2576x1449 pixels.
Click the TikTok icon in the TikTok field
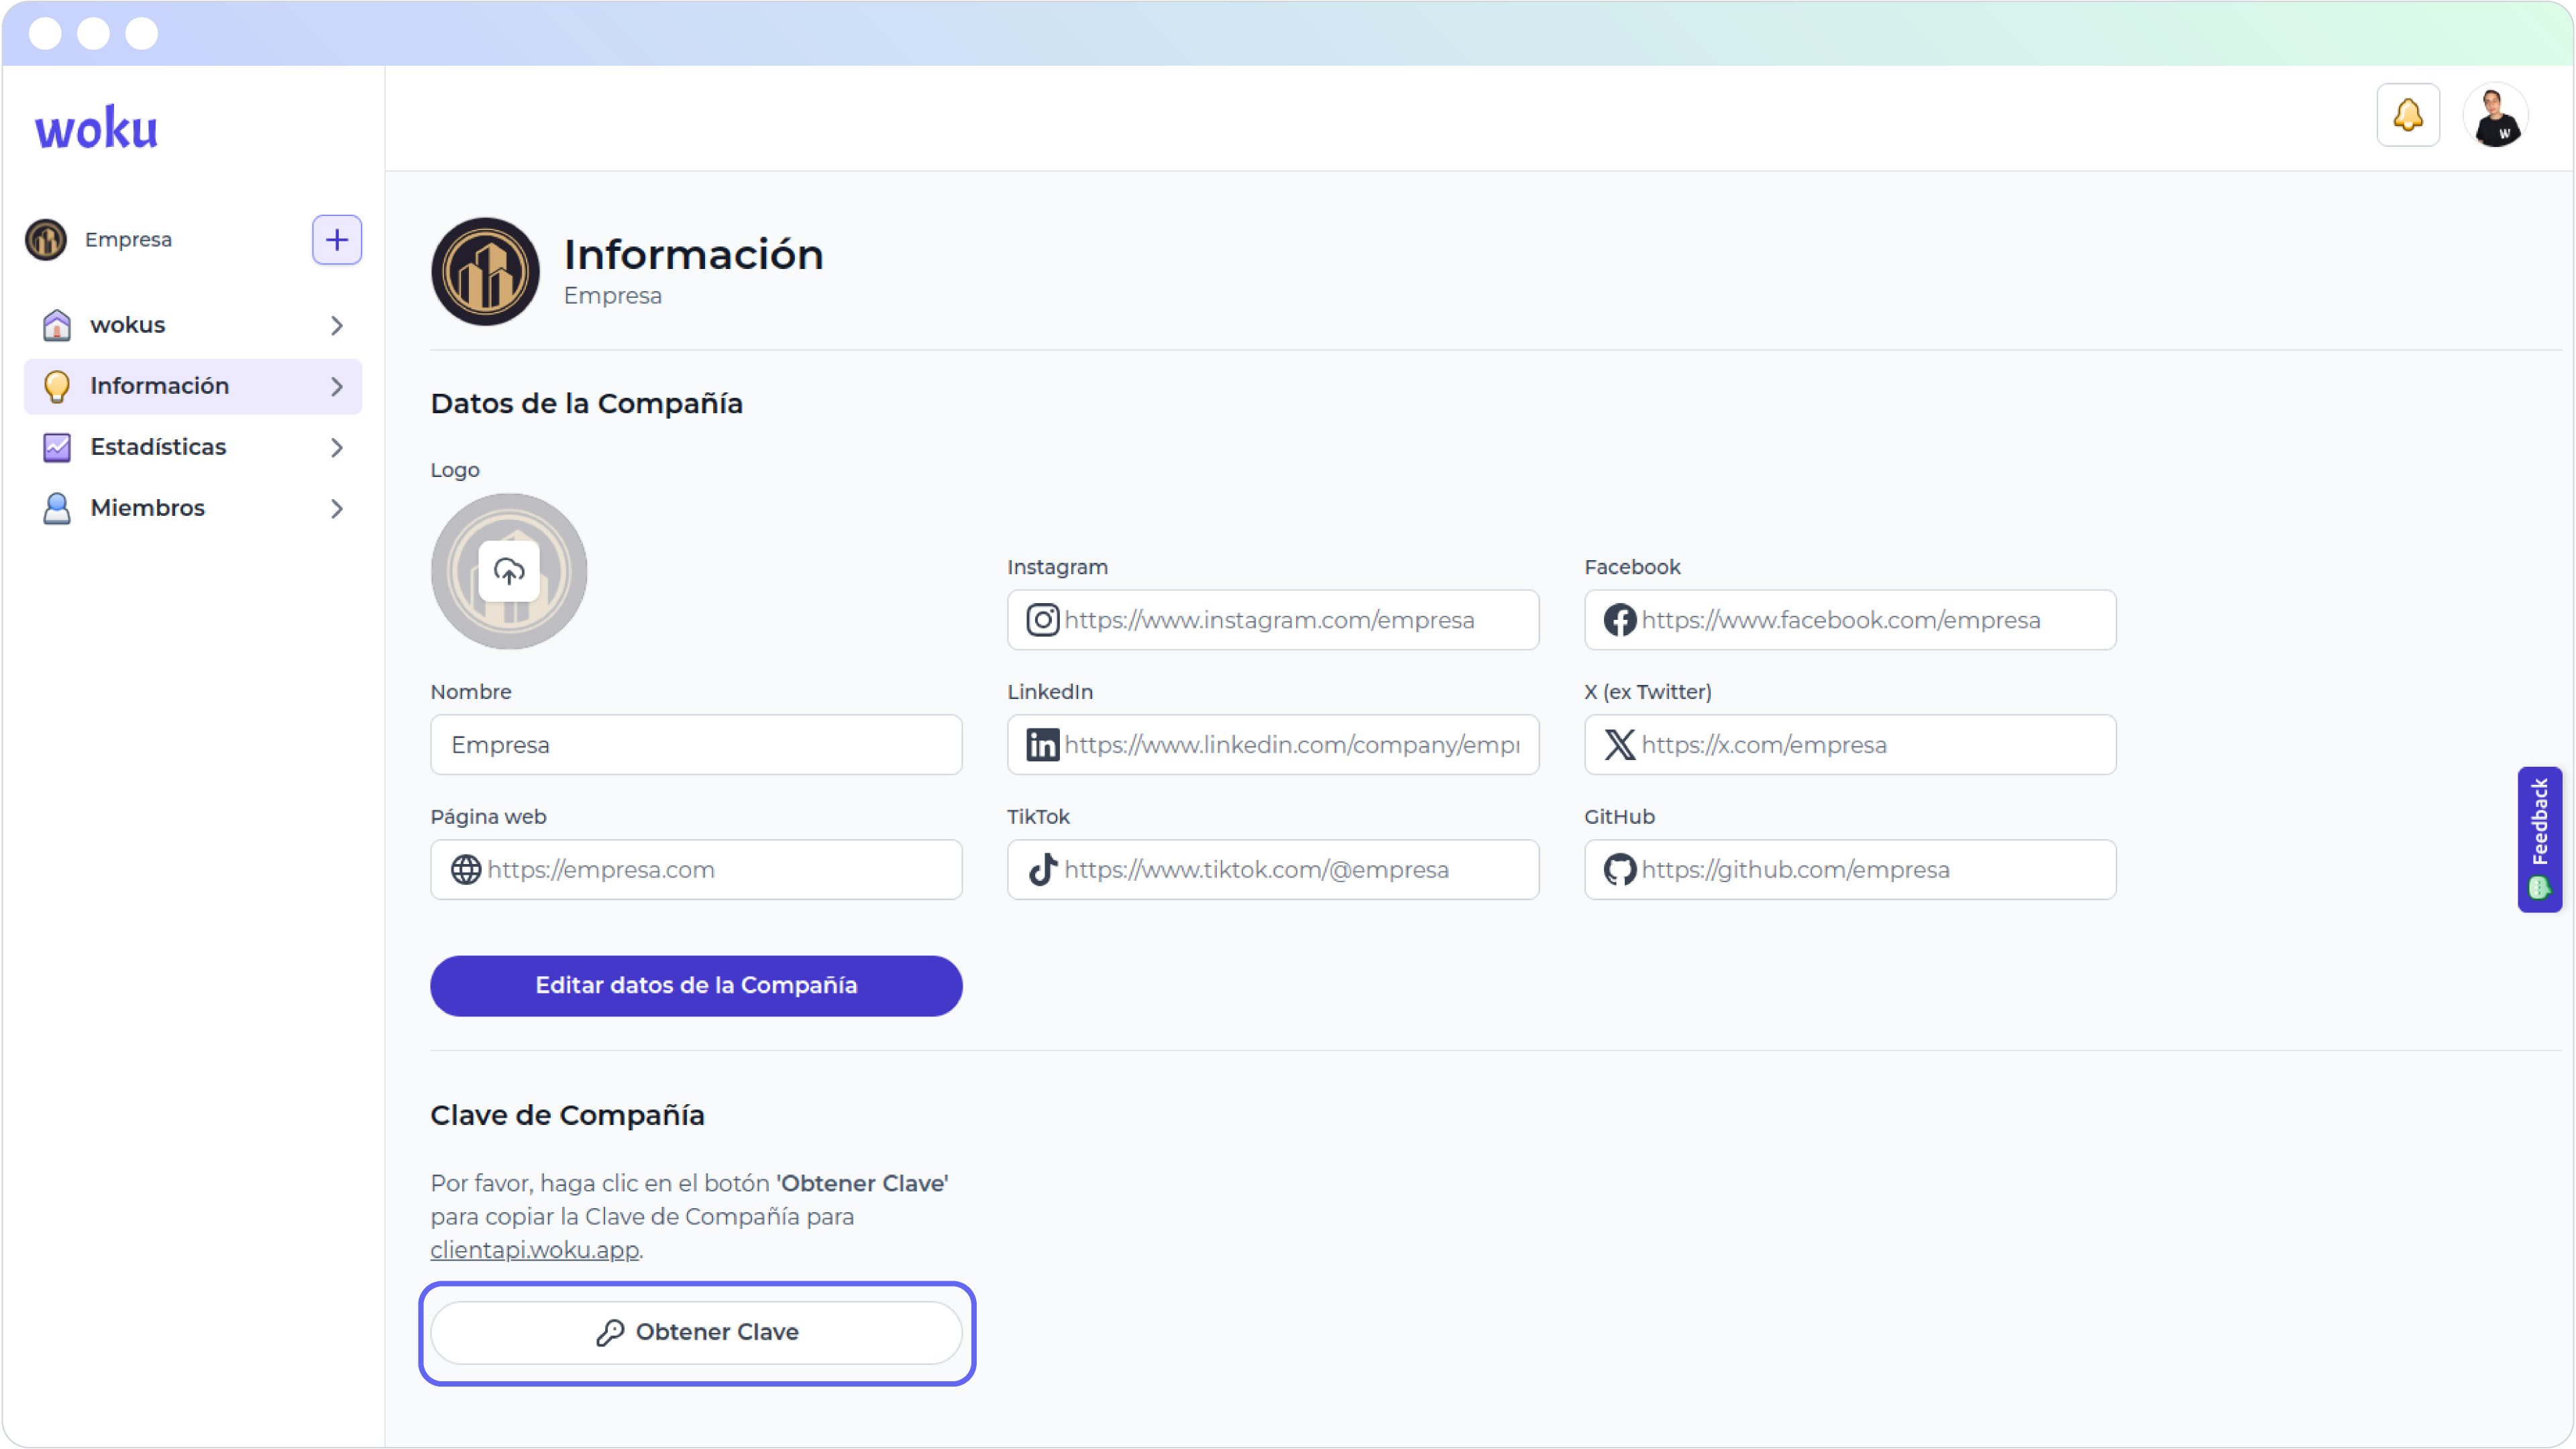tap(1043, 869)
